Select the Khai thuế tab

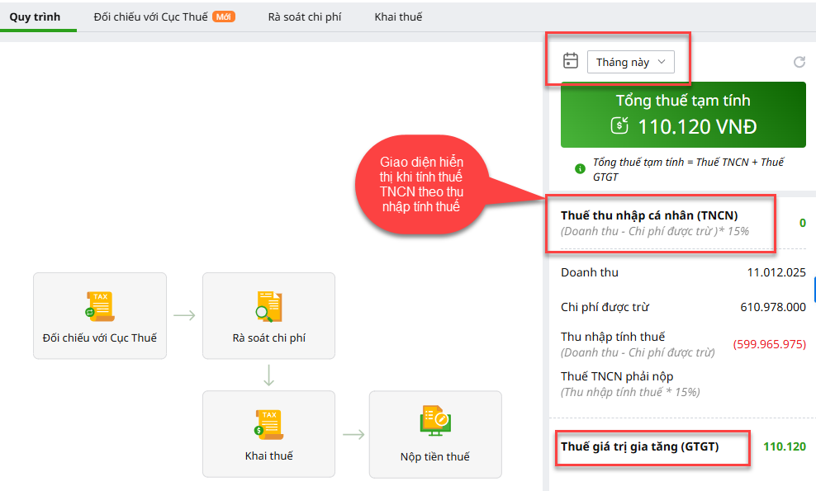pos(398,17)
